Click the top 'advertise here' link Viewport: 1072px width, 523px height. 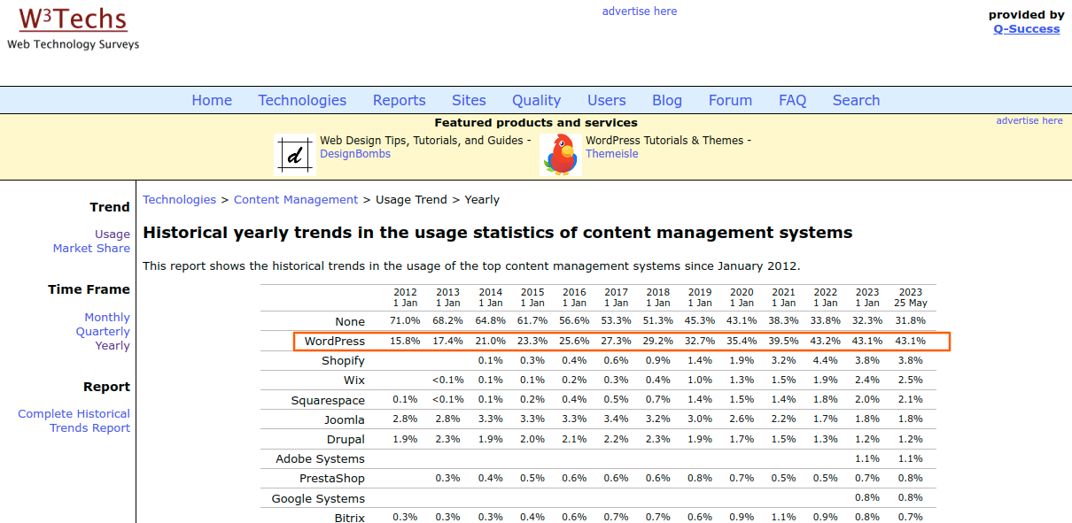click(x=640, y=11)
